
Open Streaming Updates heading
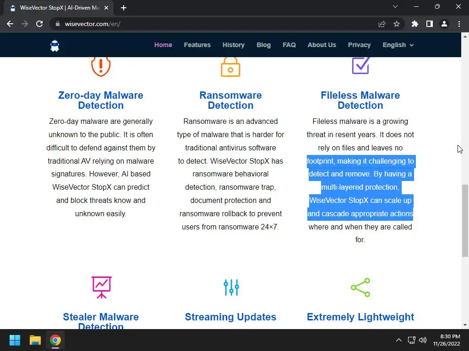(231, 317)
